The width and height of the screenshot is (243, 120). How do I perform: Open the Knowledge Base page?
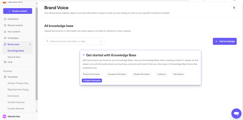pos(16,51)
